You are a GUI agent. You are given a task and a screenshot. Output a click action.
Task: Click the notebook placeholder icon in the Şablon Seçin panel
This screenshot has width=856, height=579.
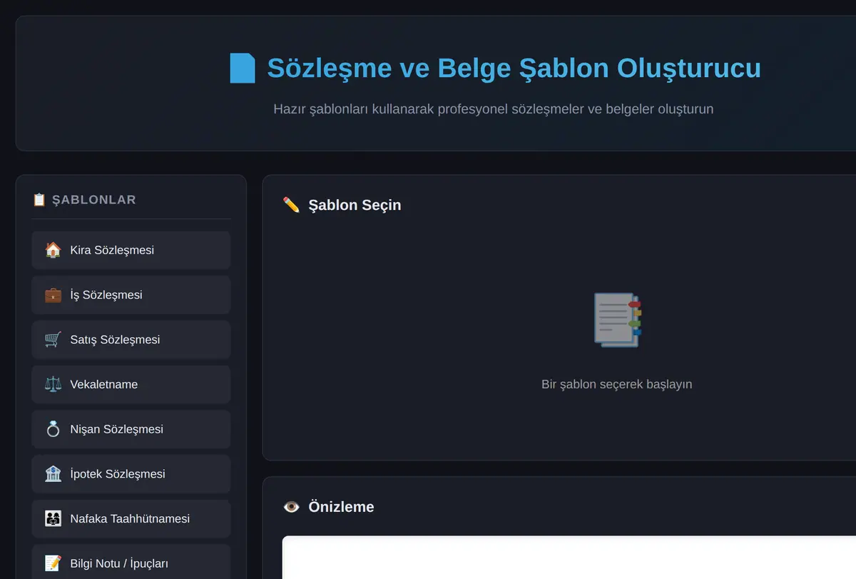[617, 320]
